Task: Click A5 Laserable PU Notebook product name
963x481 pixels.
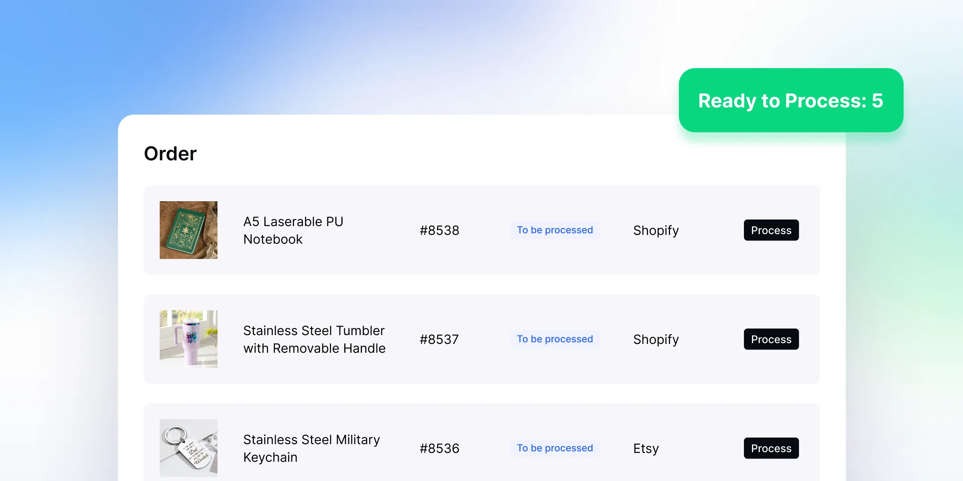Action: (x=293, y=230)
